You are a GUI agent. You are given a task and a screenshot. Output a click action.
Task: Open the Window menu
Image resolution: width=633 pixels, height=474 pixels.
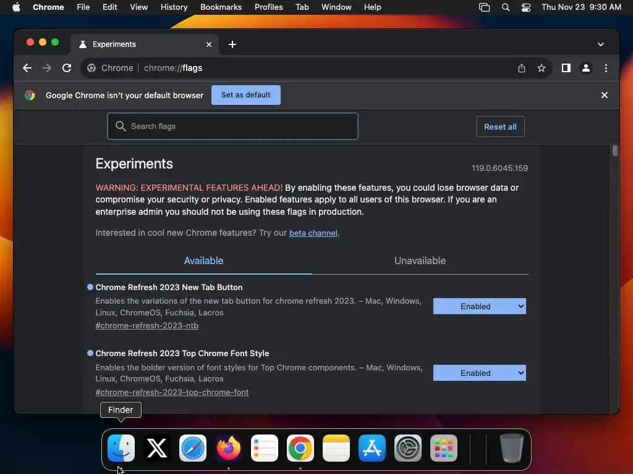coord(336,7)
